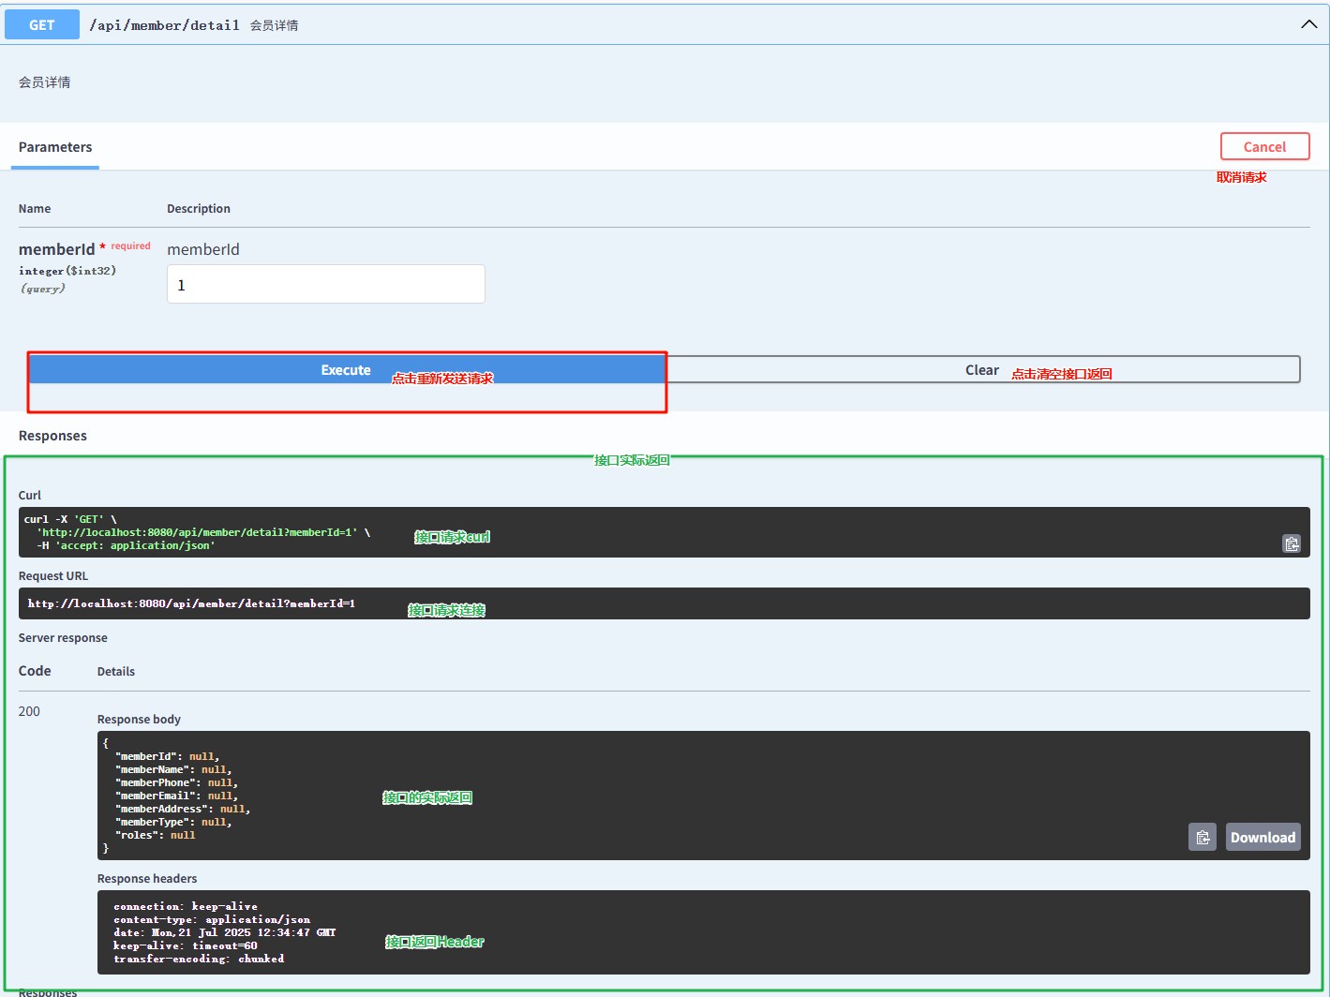The height and width of the screenshot is (997, 1330).
Task: Click the "transfer-encoding: chunked" header line
Action: pos(199,959)
